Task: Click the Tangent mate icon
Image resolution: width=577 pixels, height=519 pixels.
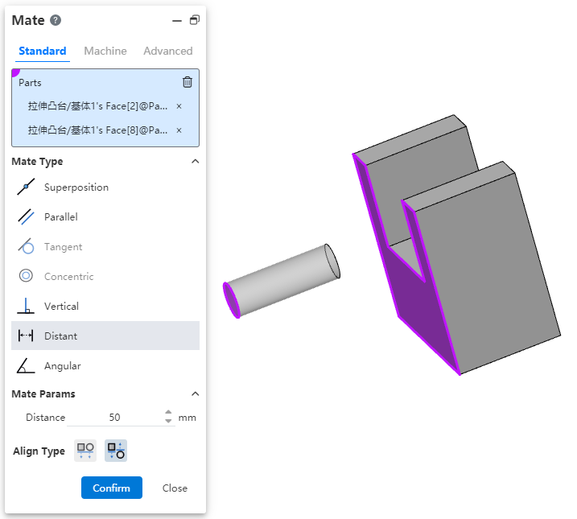Action: (26, 246)
